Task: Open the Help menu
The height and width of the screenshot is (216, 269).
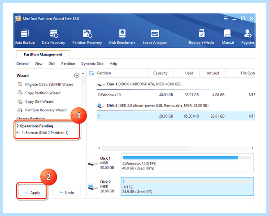Action: [113, 64]
